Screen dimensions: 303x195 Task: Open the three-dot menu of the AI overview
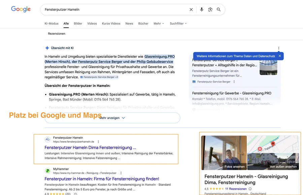pyautogui.click(x=278, y=48)
